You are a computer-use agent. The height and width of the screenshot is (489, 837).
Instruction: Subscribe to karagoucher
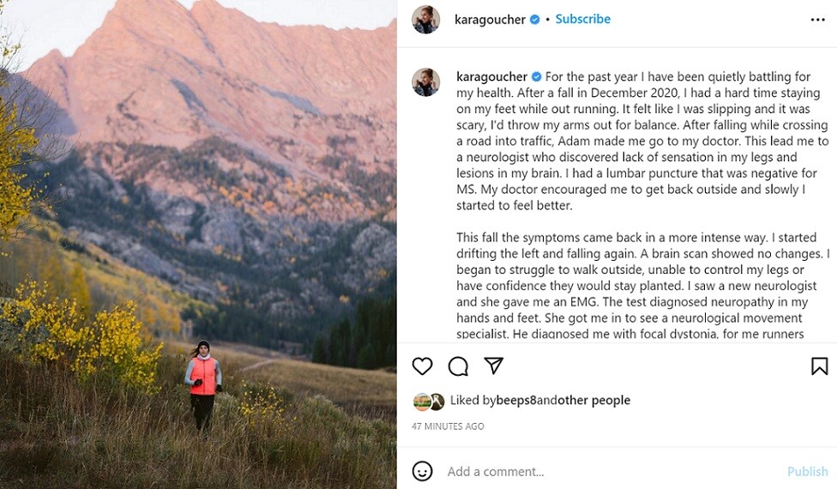582,19
